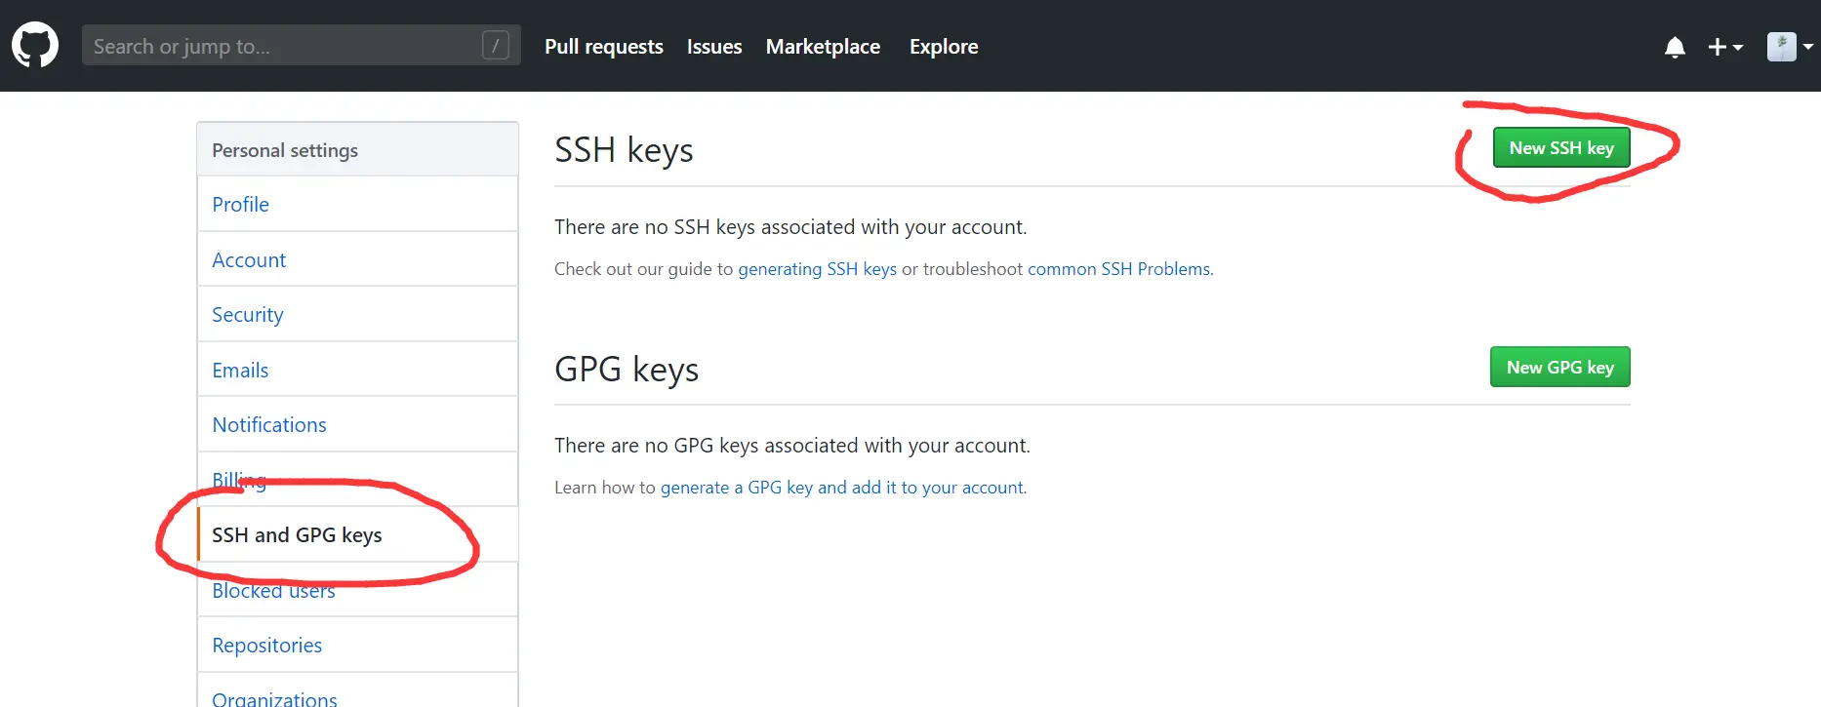Viewport: 1821px width, 707px height.
Task: Open the Issues page
Action: tap(714, 47)
